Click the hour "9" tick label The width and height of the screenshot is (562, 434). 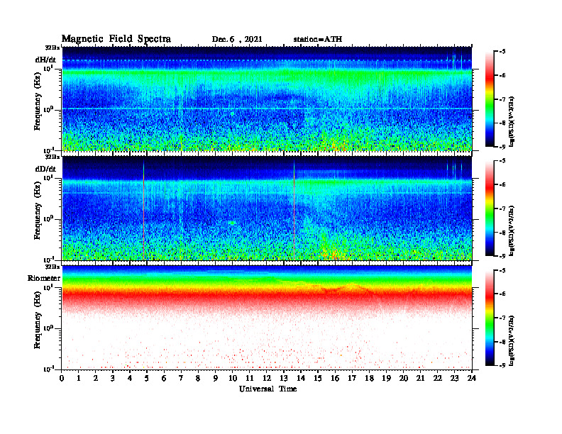[x=216, y=379]
